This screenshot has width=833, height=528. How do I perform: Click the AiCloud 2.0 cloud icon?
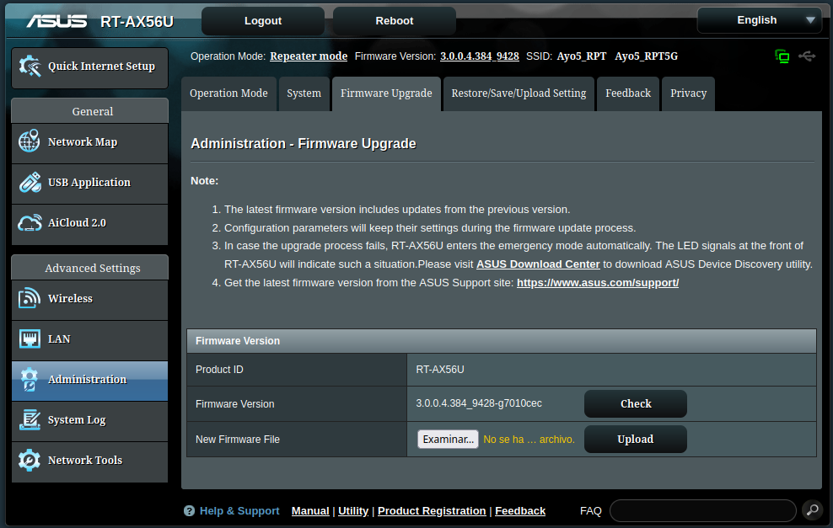tap(30, 223)
